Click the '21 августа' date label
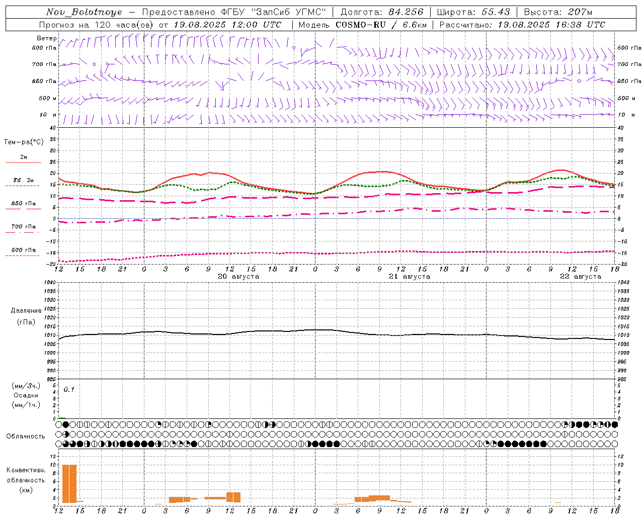The image size is (644, 515). (410, 276)
